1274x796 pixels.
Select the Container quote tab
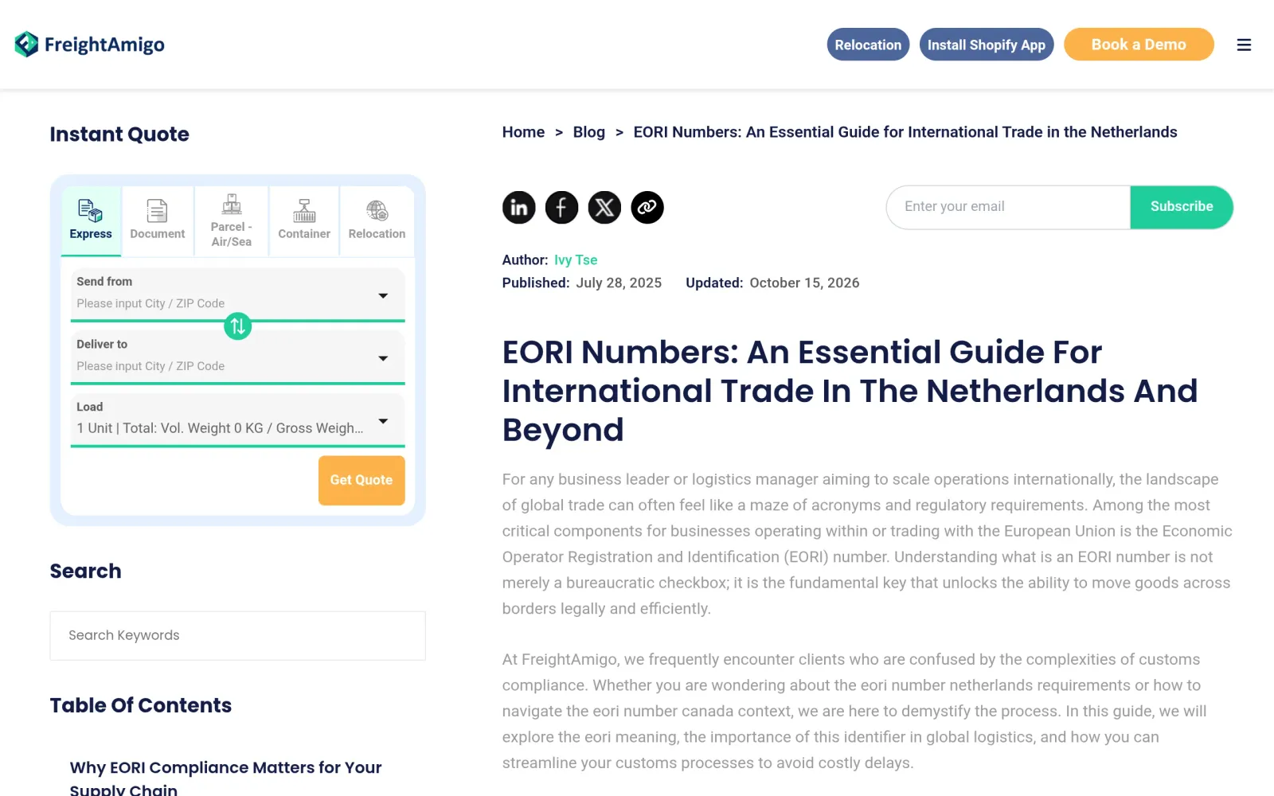(304, 221)
